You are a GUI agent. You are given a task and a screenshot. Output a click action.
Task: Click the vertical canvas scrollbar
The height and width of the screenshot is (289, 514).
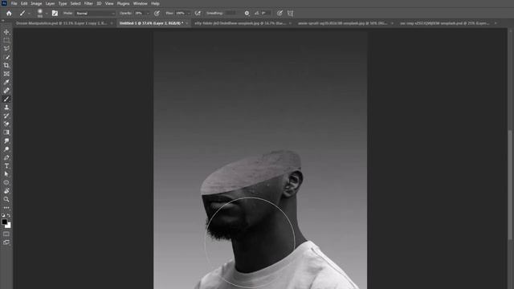[510, 185]
